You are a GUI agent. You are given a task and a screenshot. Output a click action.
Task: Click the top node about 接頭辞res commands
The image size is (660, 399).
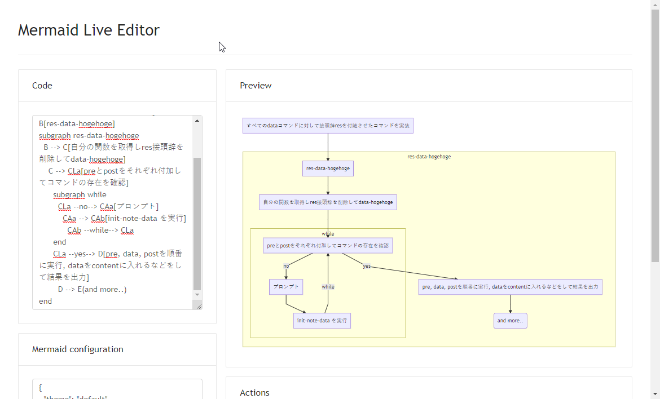click(328, 126)
